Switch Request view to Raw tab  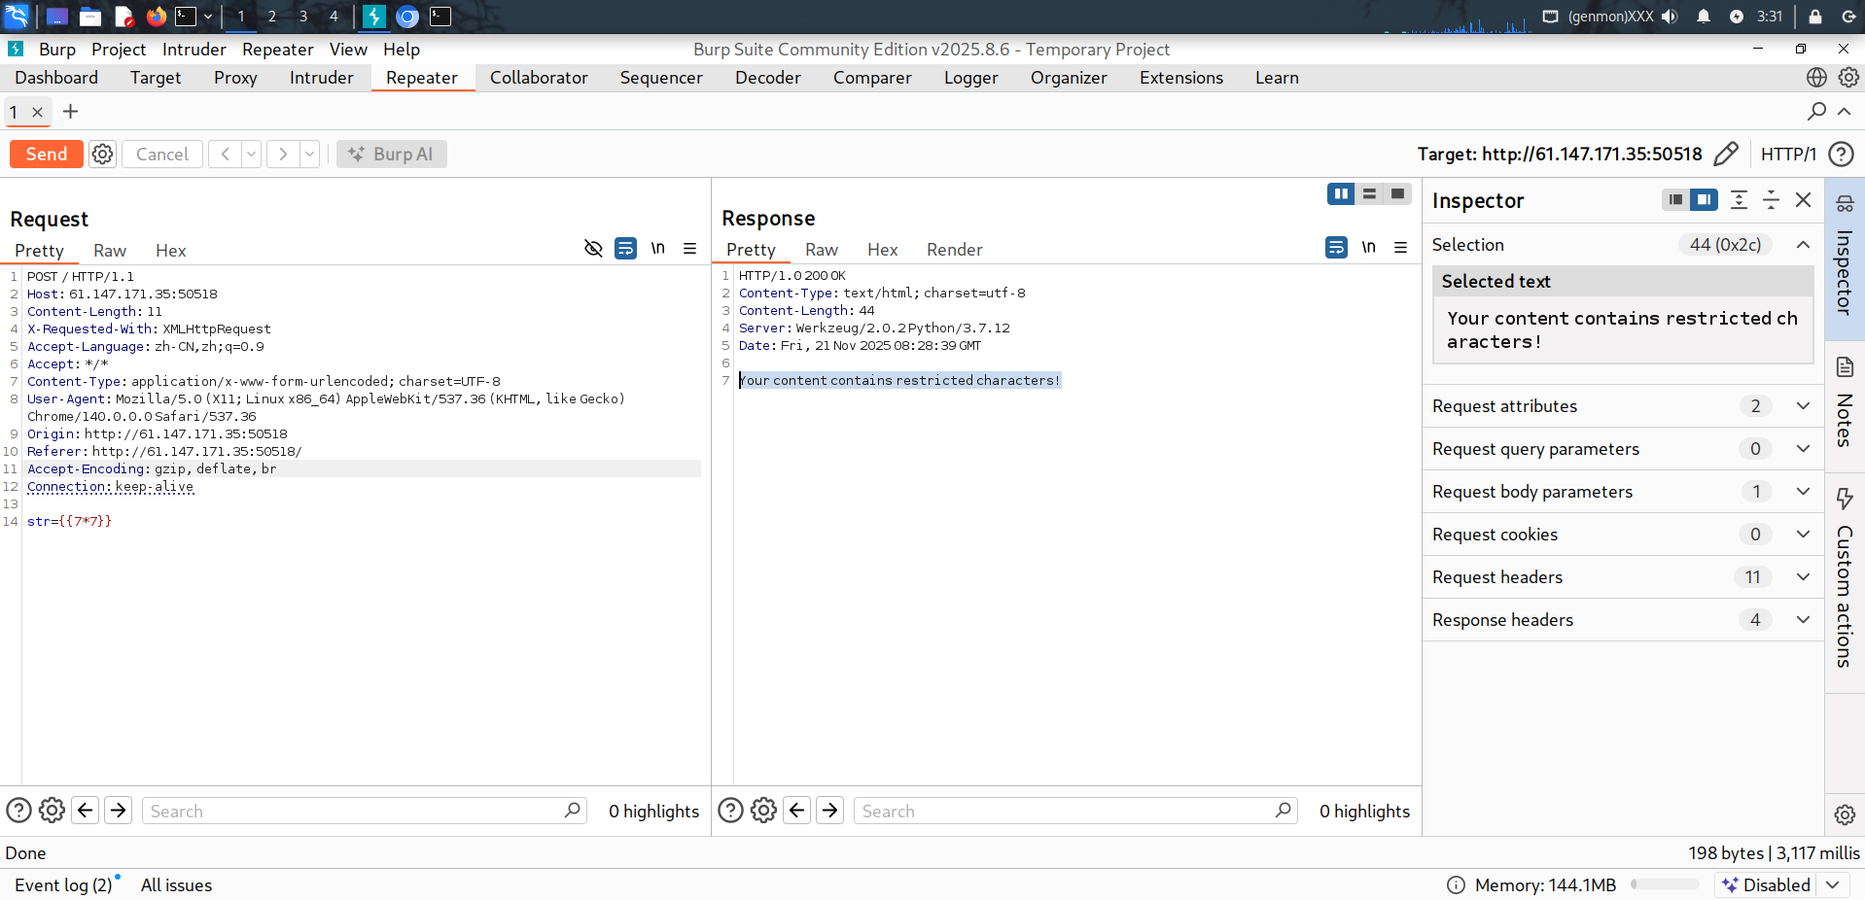pyautogui.click(x=110, y=250)
